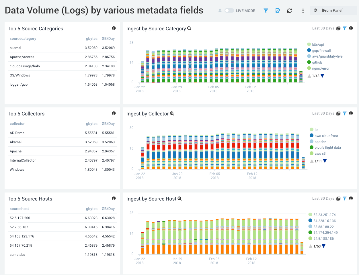This screenshot has height=275, width=359.
Task: Click the copy icon on Ingest by Source Host panel
Action: (x=338, y=199)
